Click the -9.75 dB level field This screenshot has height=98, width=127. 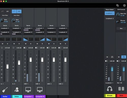[x=7, y=48]
